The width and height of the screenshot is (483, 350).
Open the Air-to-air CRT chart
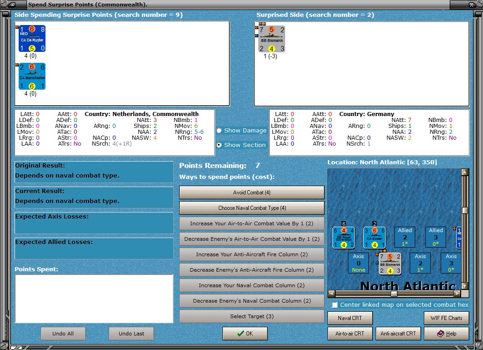click(350, 334)
